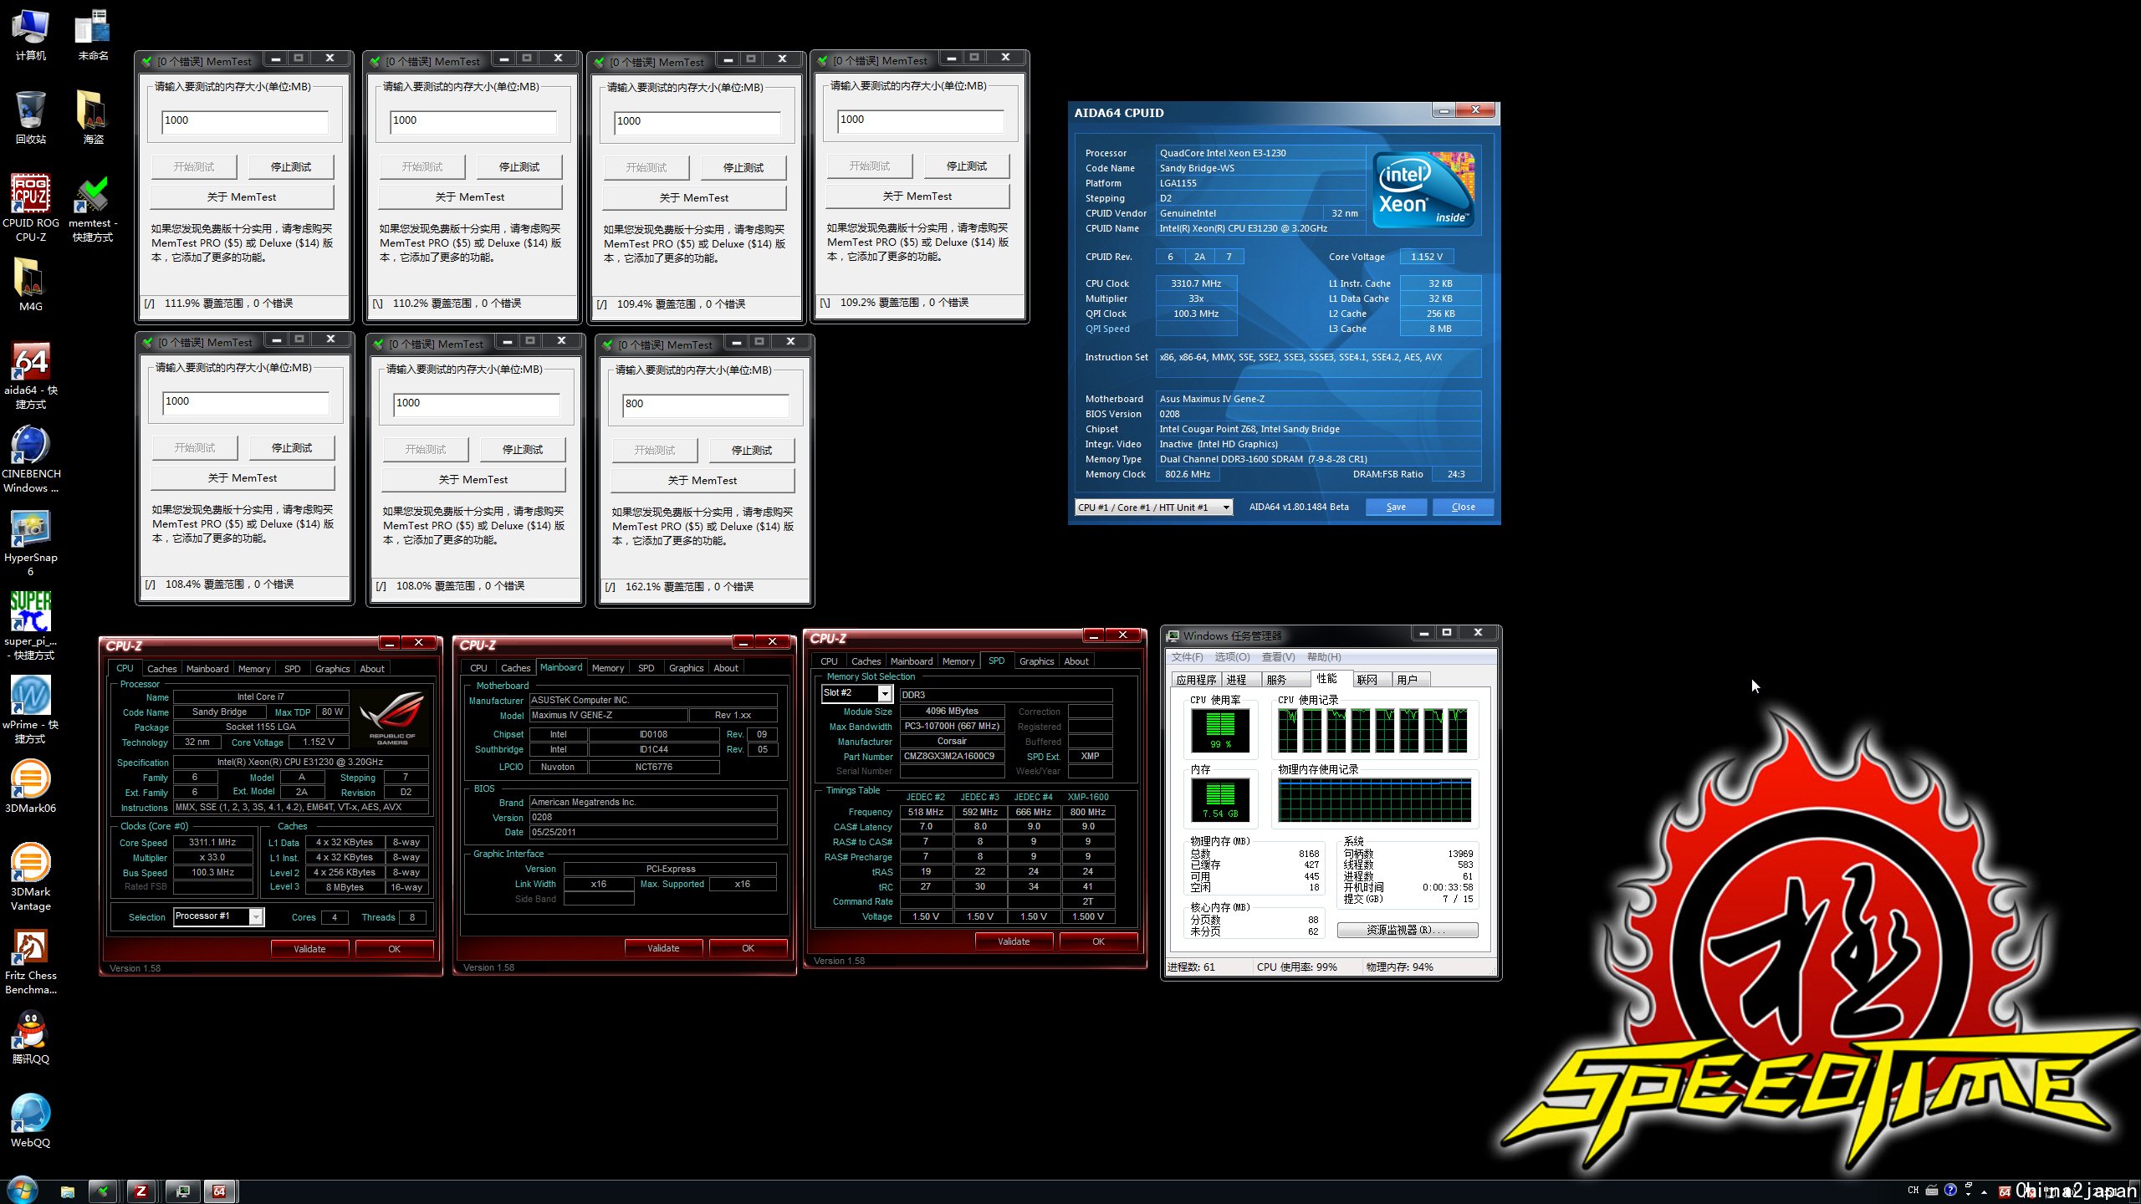
Task: Select the M4G folder icon
Action: (31, 284)
